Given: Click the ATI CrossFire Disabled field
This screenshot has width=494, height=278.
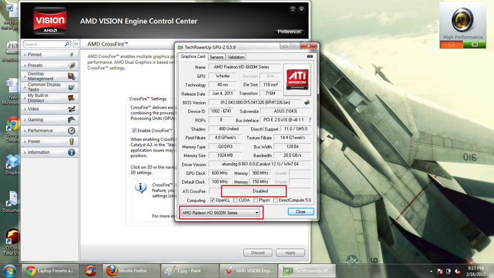Looking at the screenshot, I should (260, 191).
